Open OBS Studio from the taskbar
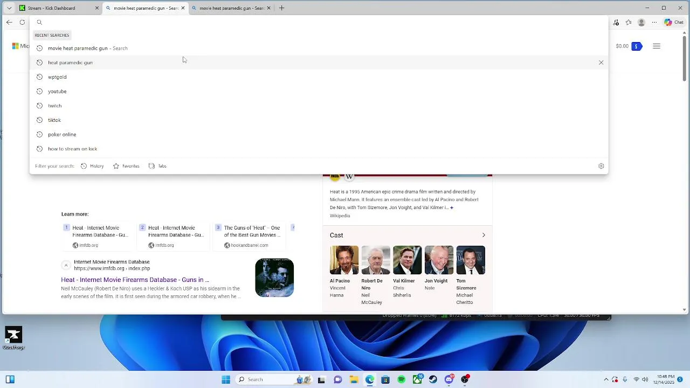Viewport: 690px width, 388px height. pyautogui.click(x=465, y=379)
